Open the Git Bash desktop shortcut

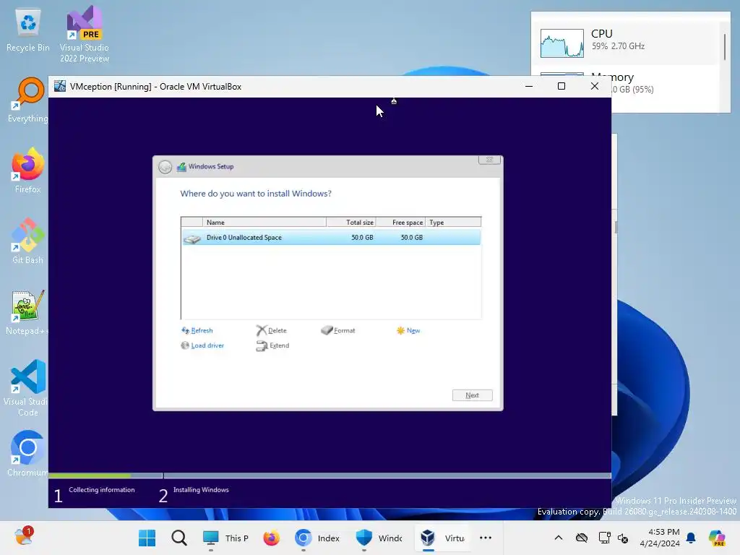pos(28,241)
